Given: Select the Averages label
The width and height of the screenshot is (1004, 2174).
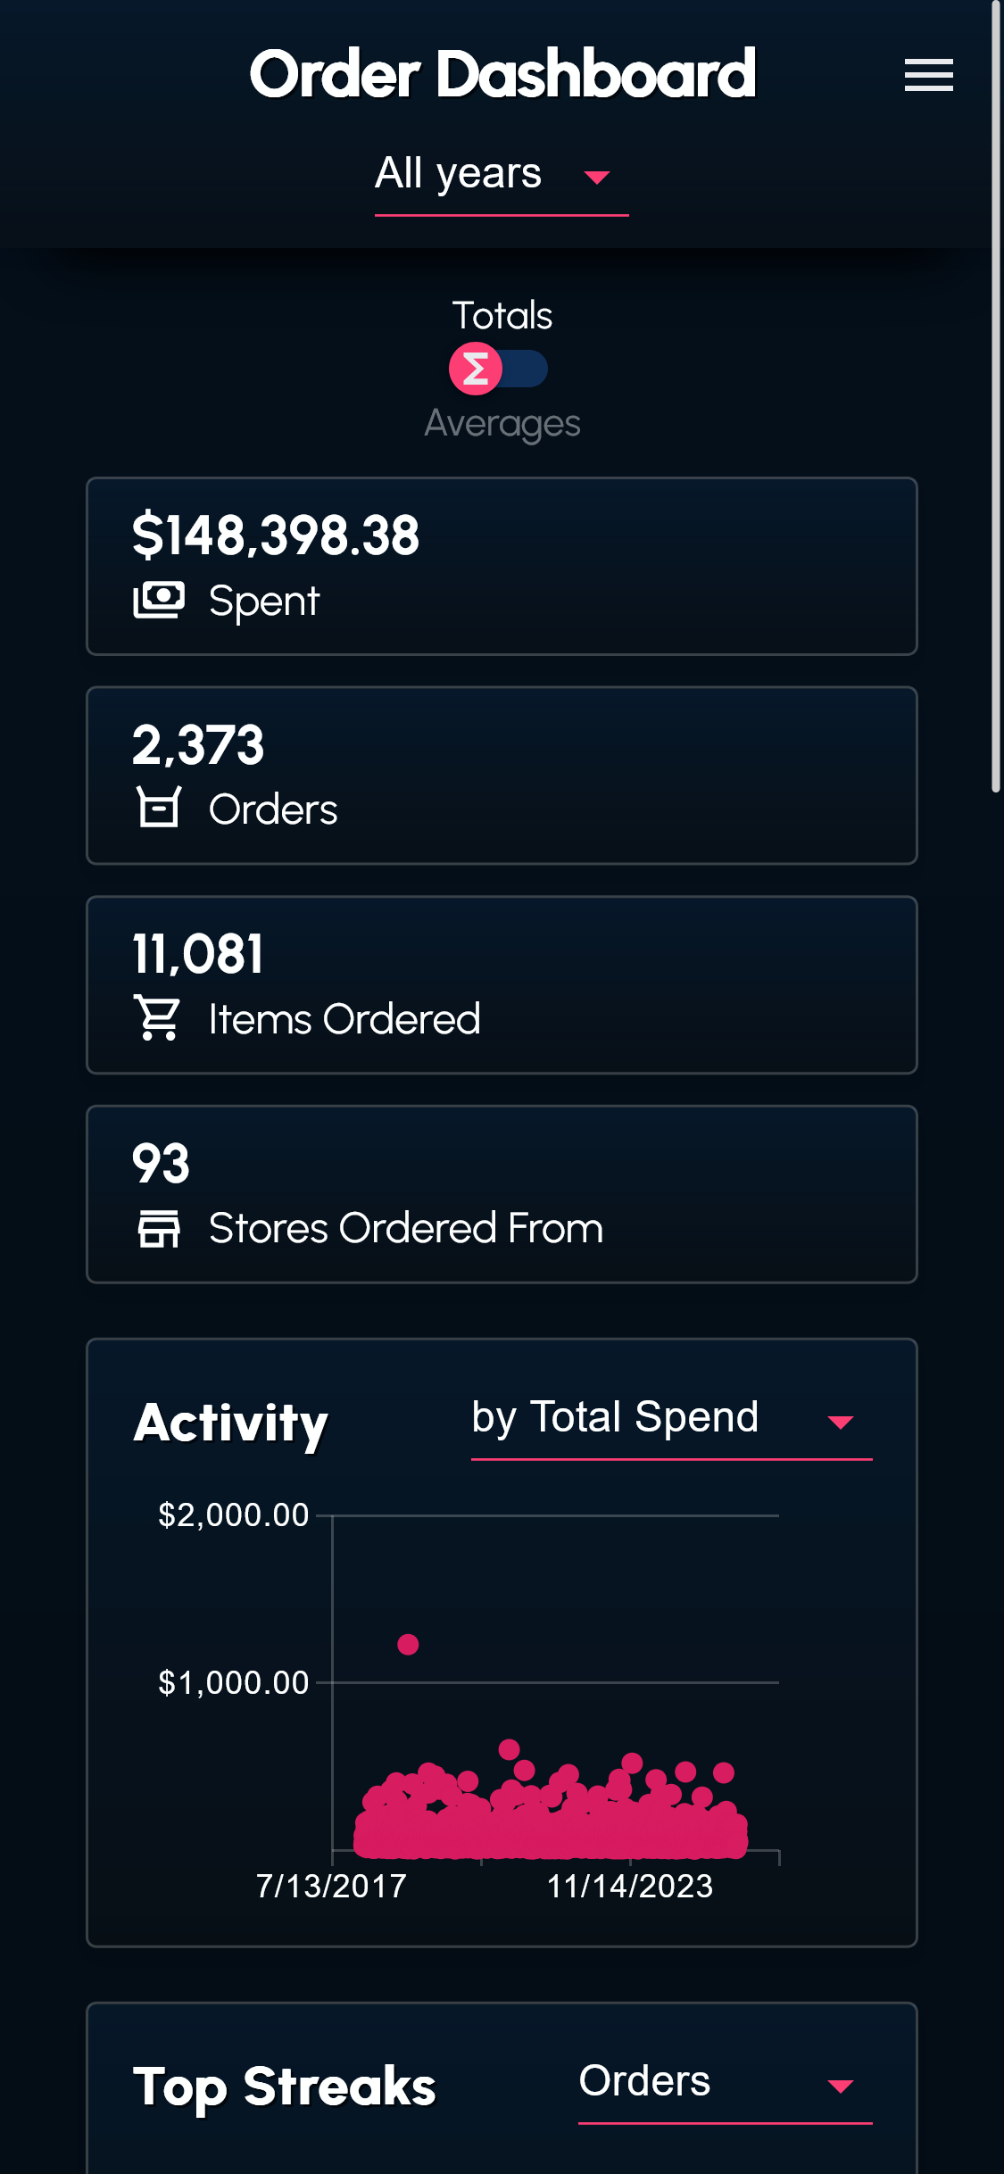Looking at the screenshot, I should (502, 423).
